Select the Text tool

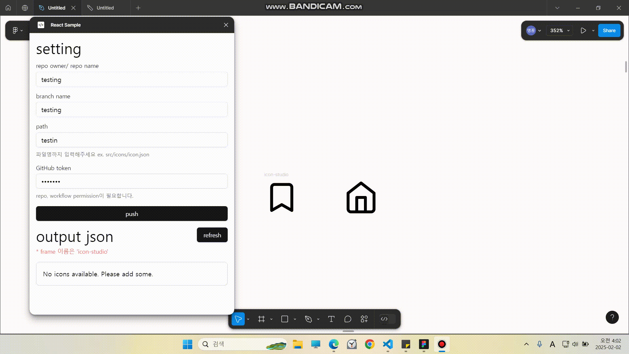[331, 319]
